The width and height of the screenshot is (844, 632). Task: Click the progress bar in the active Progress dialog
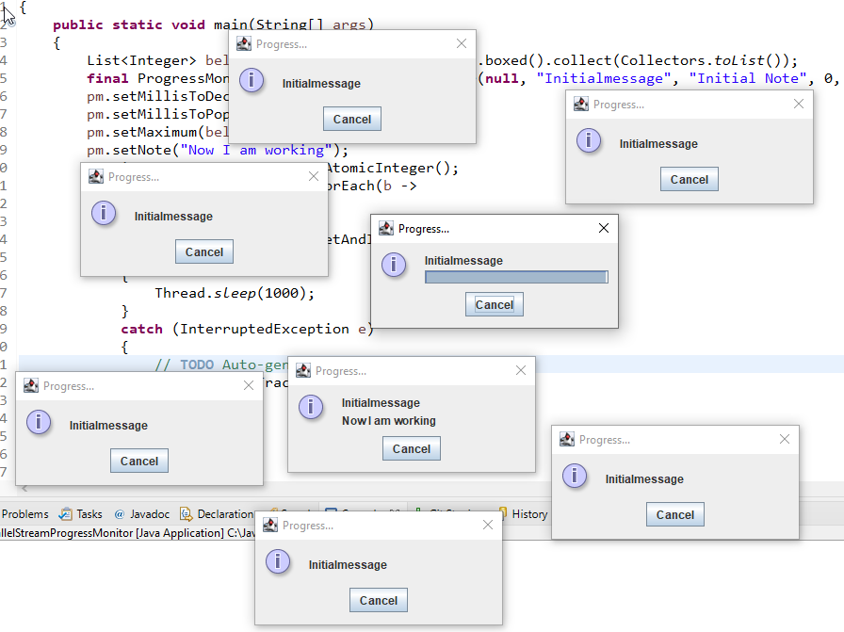(x=516, y=277)
